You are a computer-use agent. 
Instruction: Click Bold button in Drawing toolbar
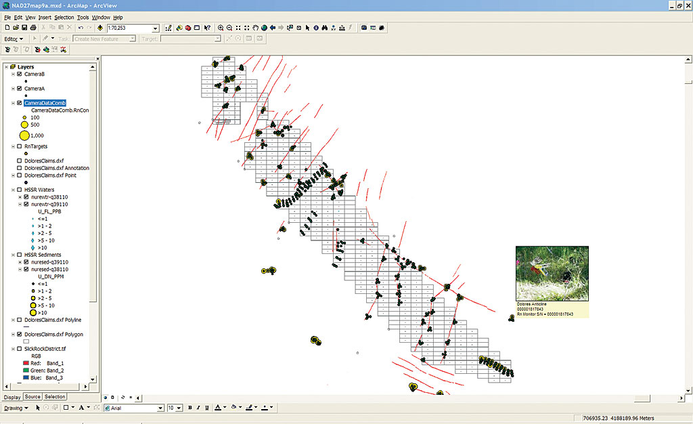(x=190, y=408)
